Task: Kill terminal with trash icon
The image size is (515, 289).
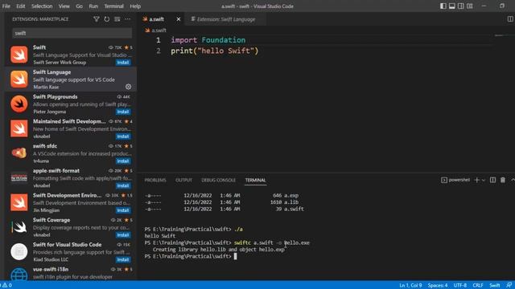Action: click(503, 180)
